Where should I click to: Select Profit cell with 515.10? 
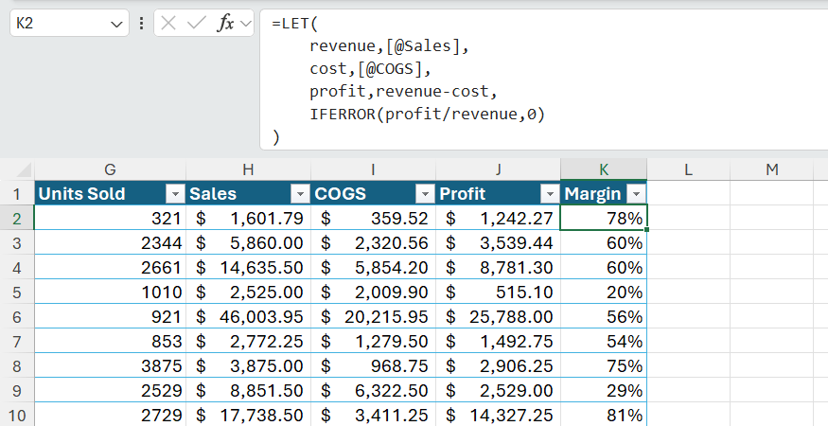(x=498, y=292)
